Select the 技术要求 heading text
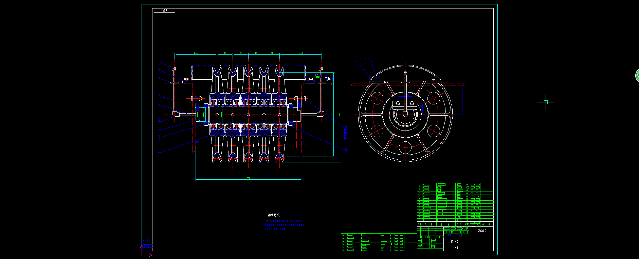This screenshot has height=259, width=639. click(274, 215)
